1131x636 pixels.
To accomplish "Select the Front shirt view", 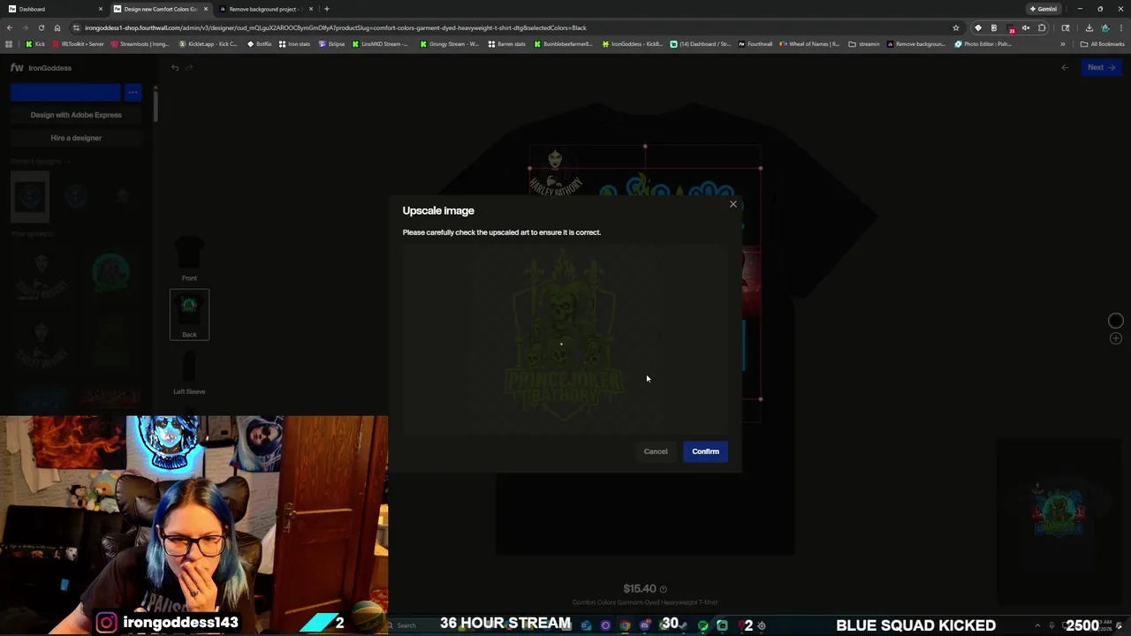I will pyautogui.click(x=189, y=260).
